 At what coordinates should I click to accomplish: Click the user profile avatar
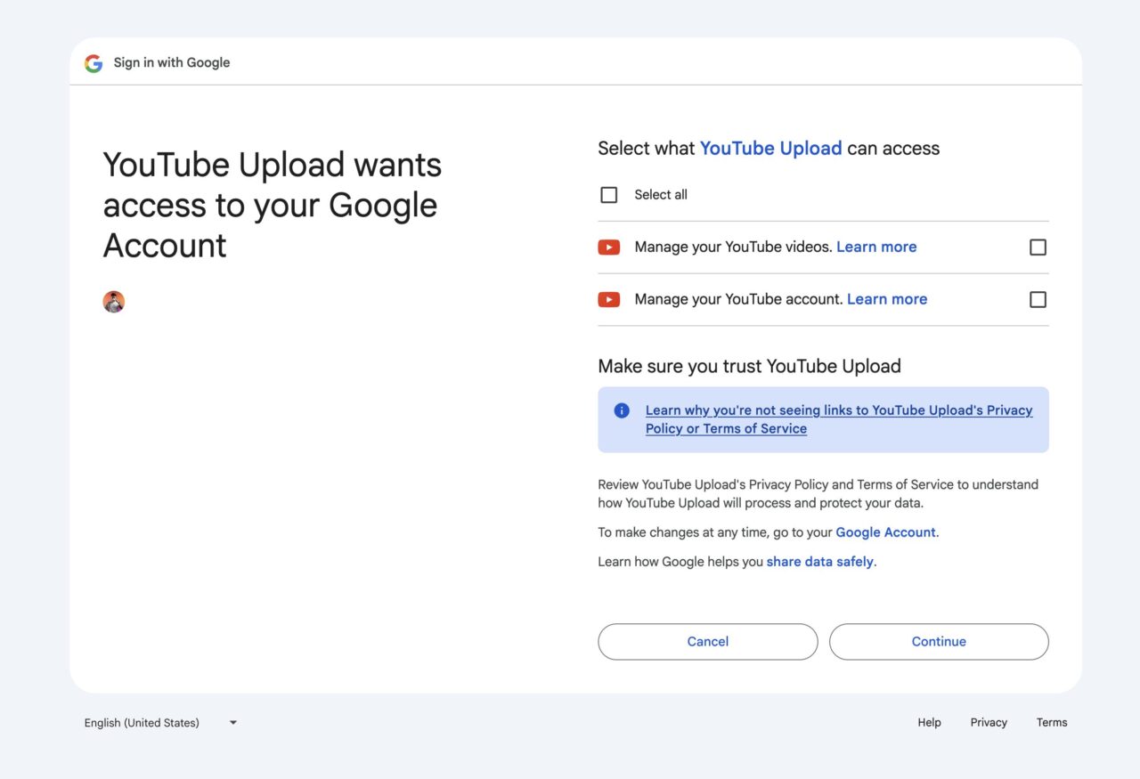tap(113, 301)
